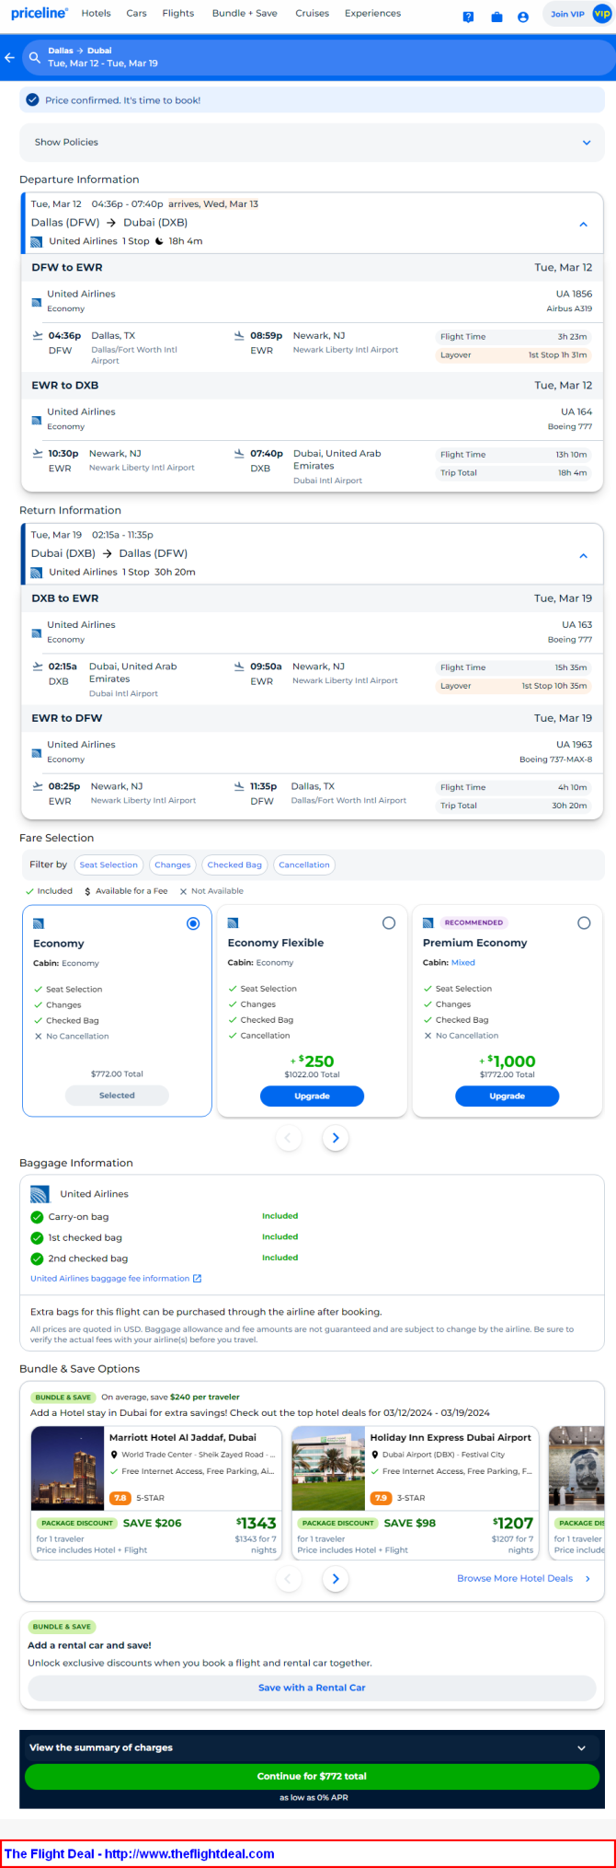Select the Economy Flexible radio button
Screen dimensions: 616x1868
[x=389, y=922]
